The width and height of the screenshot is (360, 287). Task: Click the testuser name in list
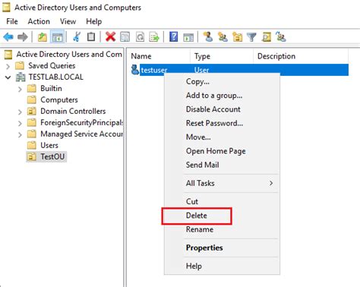click(x=154, y=70)
